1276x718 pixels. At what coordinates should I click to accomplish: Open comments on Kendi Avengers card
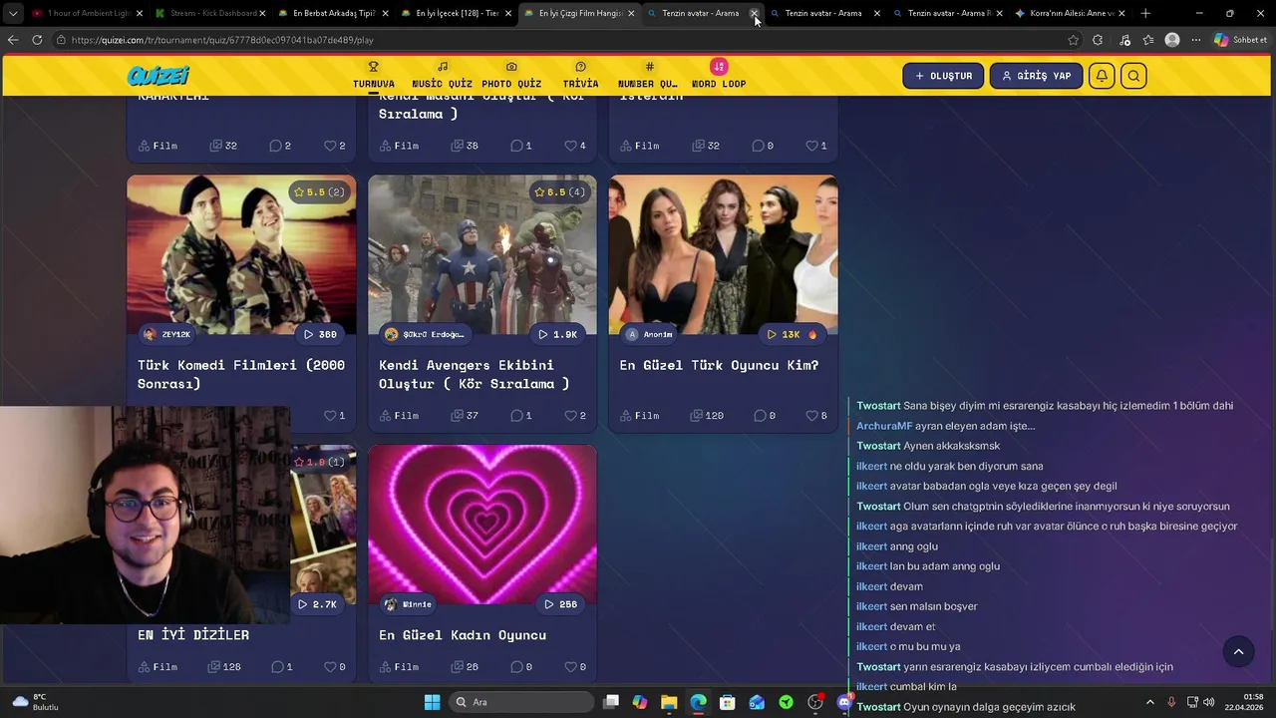pos(521,415)
